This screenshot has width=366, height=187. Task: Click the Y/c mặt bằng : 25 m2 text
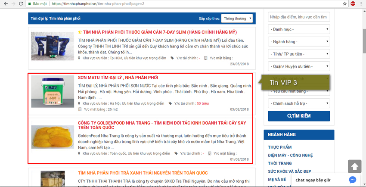pyautogui.click(x=101, y=109)
